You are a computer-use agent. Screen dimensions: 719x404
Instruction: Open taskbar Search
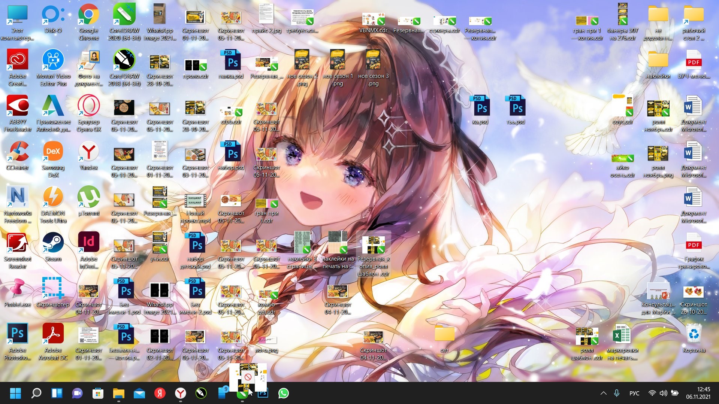click(36, 393)
